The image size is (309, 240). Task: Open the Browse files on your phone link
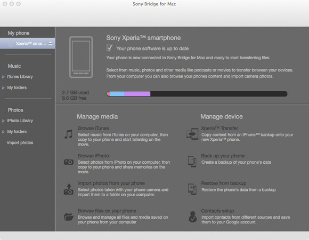click(107, 211)
